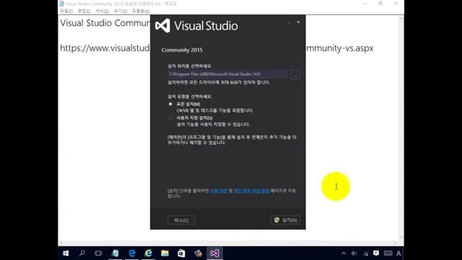Click Notepad's horizontal scrollbar right arrow
462x260 pixels.
click(395, 243)
